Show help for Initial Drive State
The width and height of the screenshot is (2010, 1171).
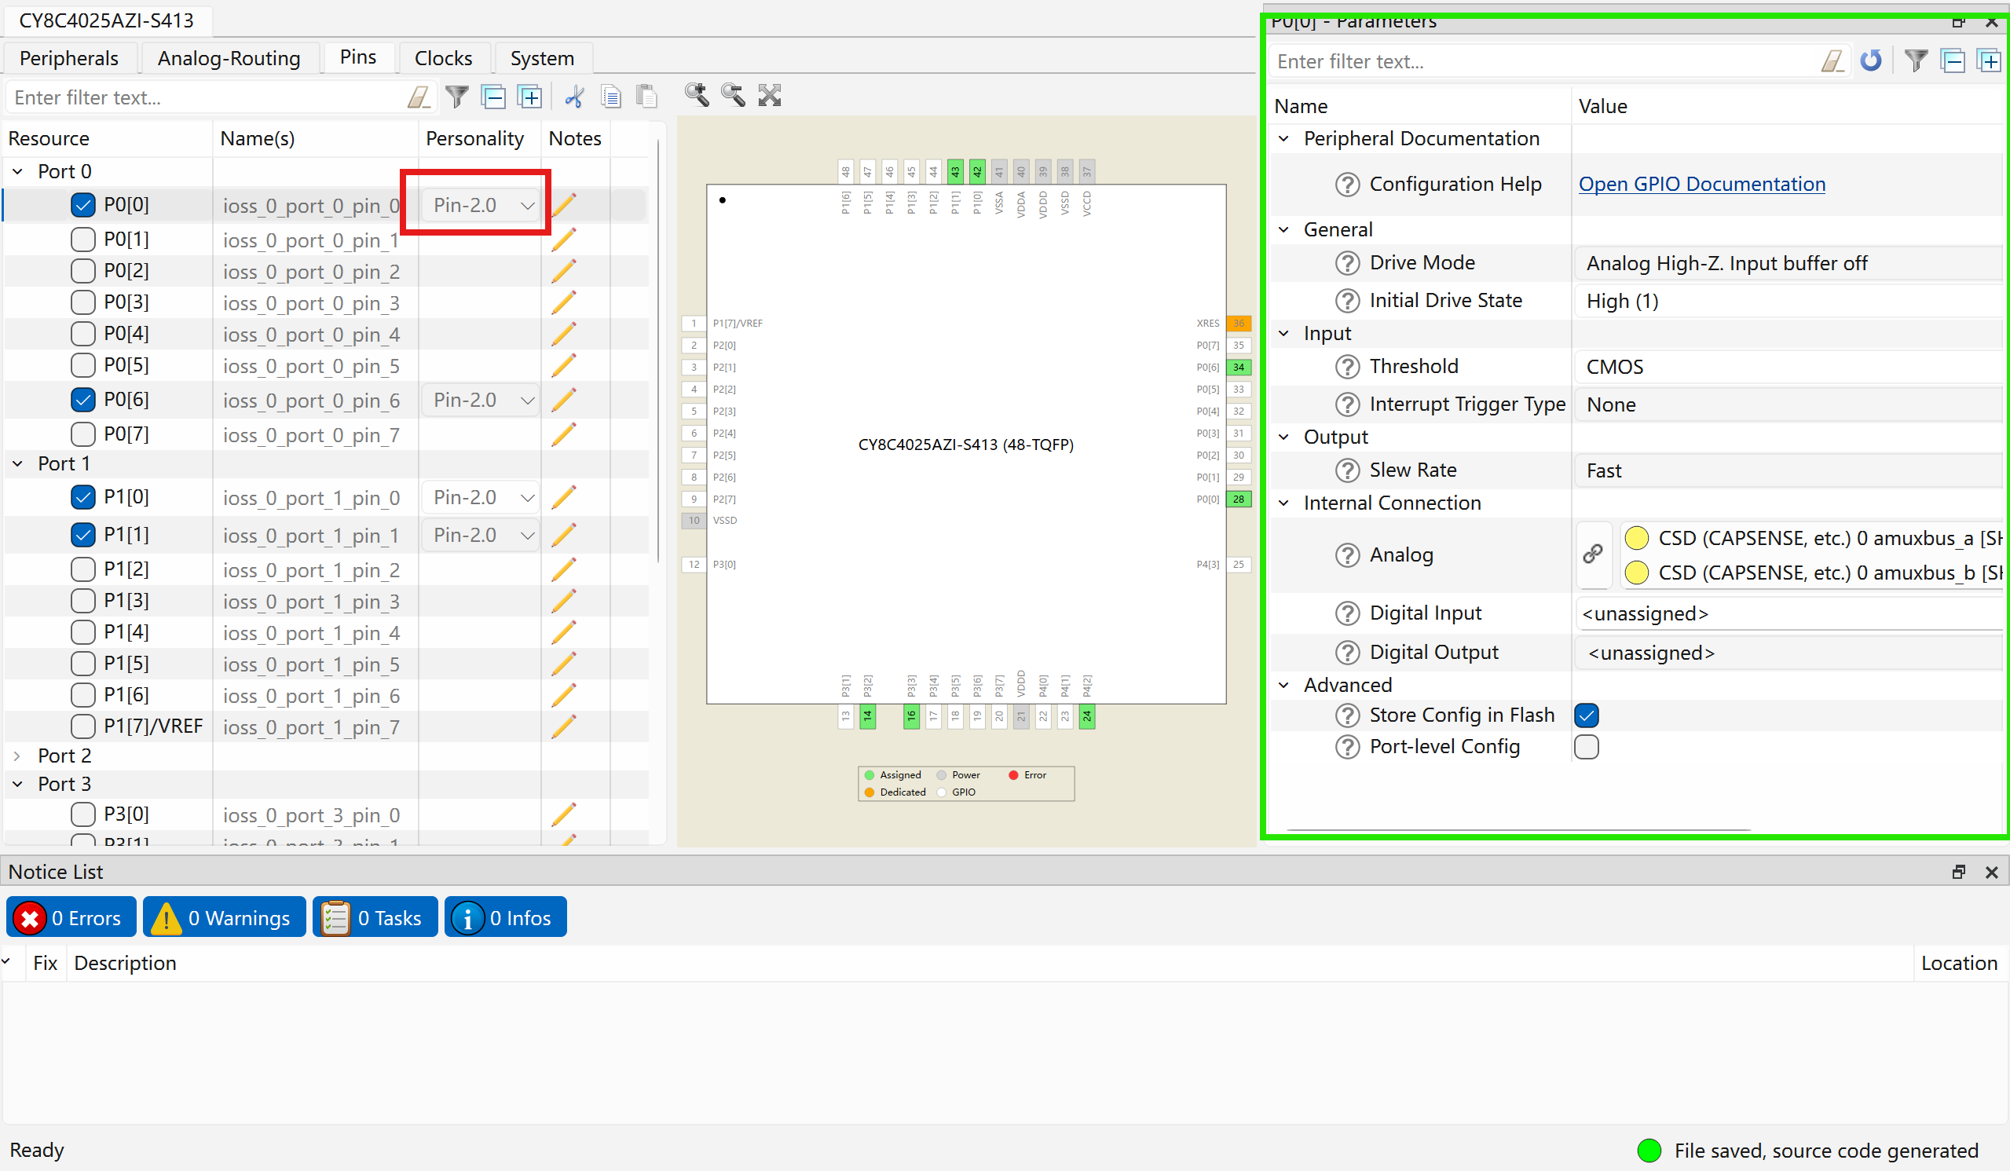1347,301
